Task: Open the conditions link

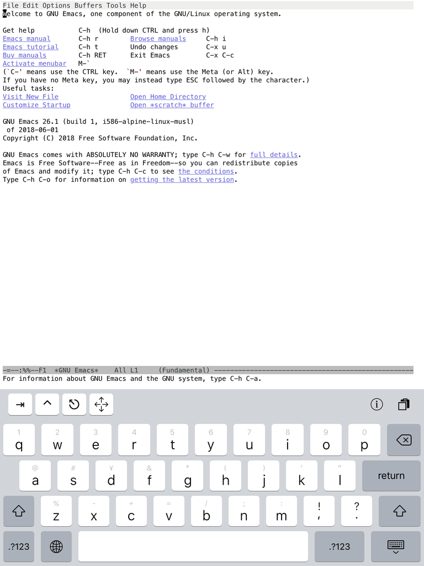Action: click(x=206, y=171)
